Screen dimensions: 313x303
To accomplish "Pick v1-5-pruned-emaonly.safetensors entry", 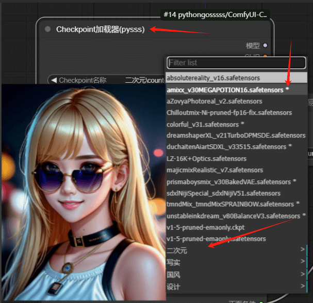I will 236,239.
